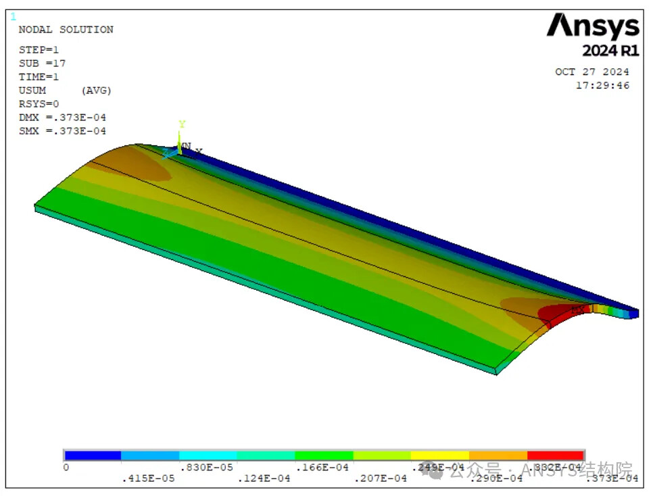653x496 pixels.
Task: Click the 2024 R1 version text
Action: tap(610, 51)
